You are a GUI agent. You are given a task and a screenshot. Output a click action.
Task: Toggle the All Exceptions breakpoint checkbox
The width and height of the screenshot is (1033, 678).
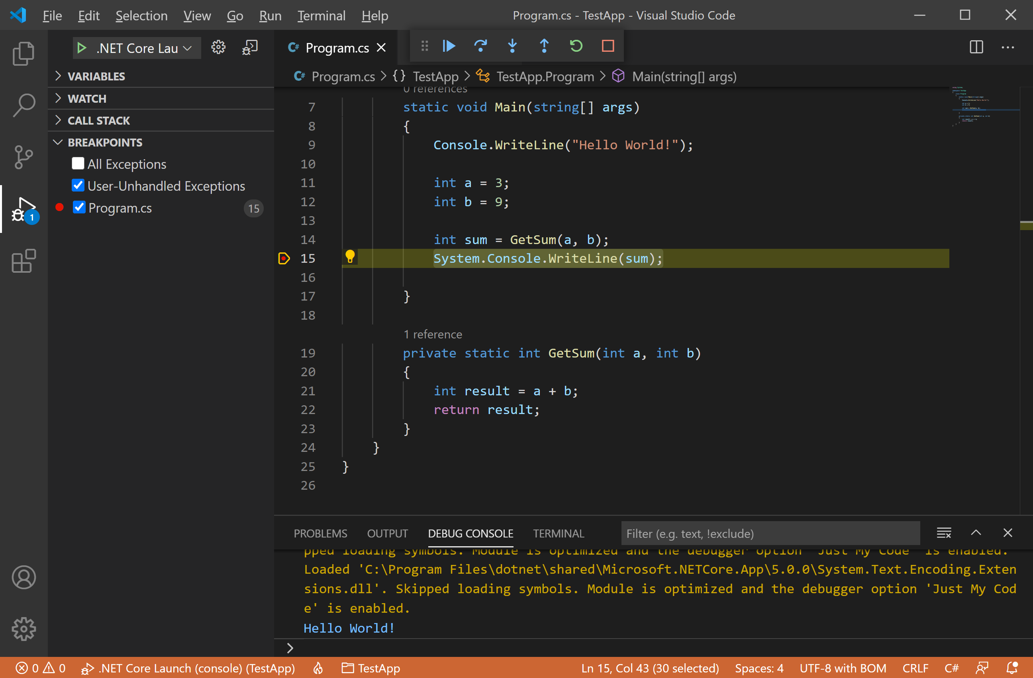[77, 164]
